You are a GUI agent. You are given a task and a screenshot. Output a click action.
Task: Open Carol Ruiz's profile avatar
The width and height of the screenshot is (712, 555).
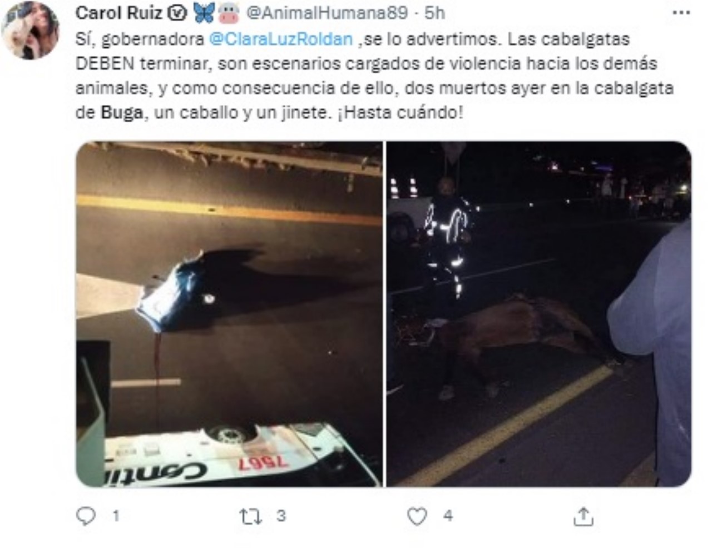click(31, 30)
